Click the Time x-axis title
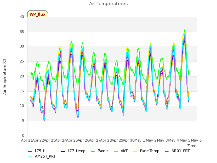Screen dimensions: 217x163 pyautogui.click(x=192, y=146)
